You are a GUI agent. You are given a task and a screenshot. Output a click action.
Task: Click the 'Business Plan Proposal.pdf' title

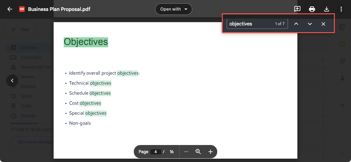59,9
